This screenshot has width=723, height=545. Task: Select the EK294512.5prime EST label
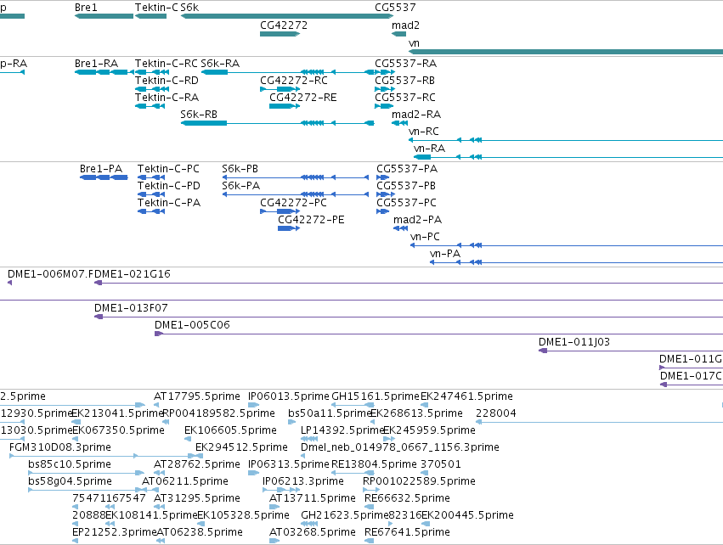tap(241, 447)
